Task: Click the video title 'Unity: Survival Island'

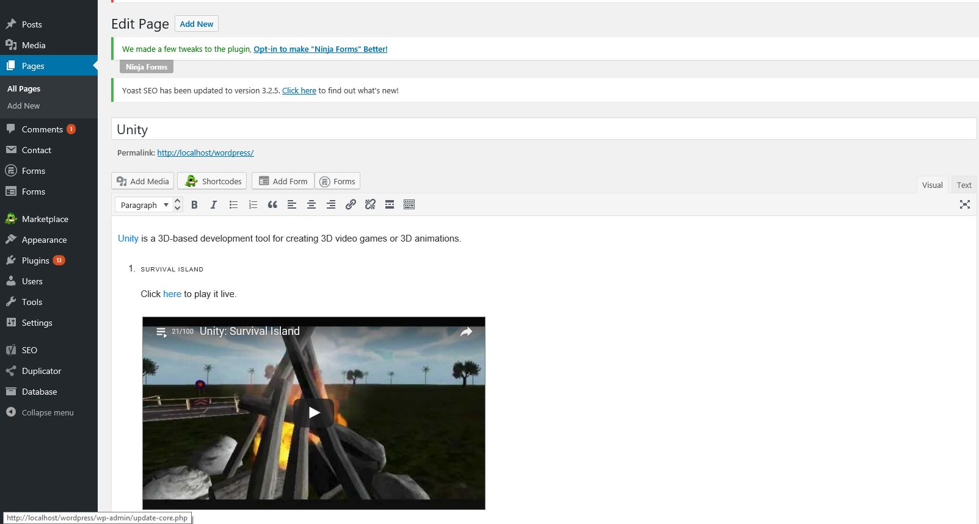Action: click(x=250, y=331)
